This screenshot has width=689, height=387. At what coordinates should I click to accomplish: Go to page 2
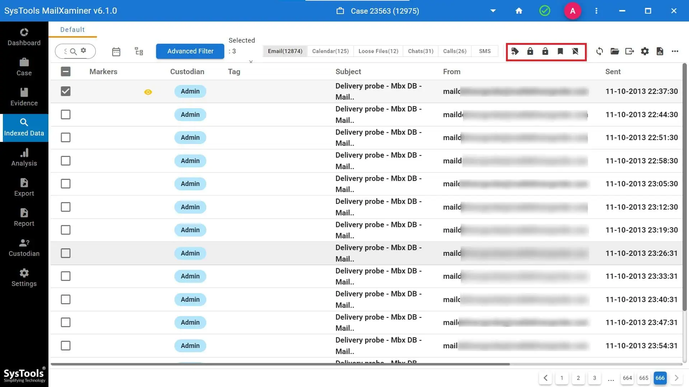tap(578, 378)
